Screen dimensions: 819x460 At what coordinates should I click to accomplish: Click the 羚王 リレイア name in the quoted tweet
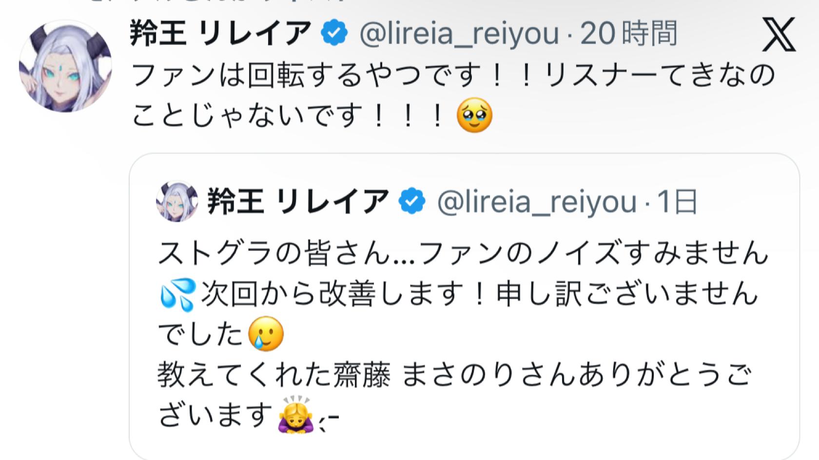tap(298, 202)
